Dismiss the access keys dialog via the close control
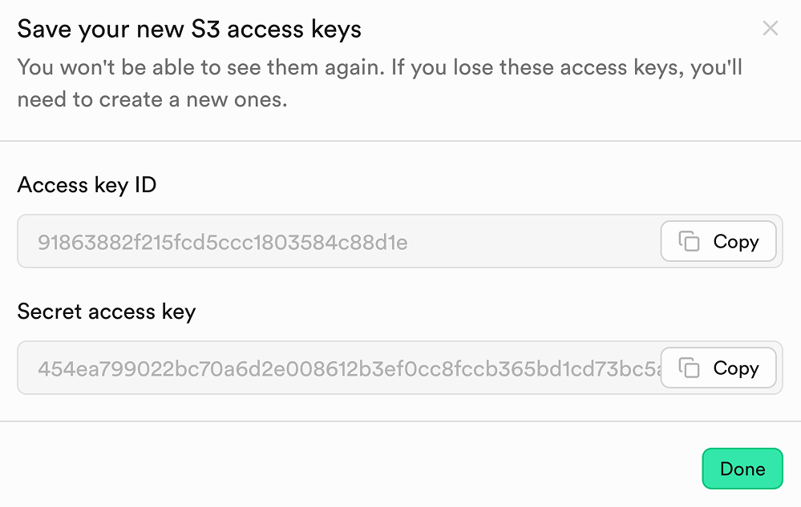801x507 pixels. coord(771,28)
